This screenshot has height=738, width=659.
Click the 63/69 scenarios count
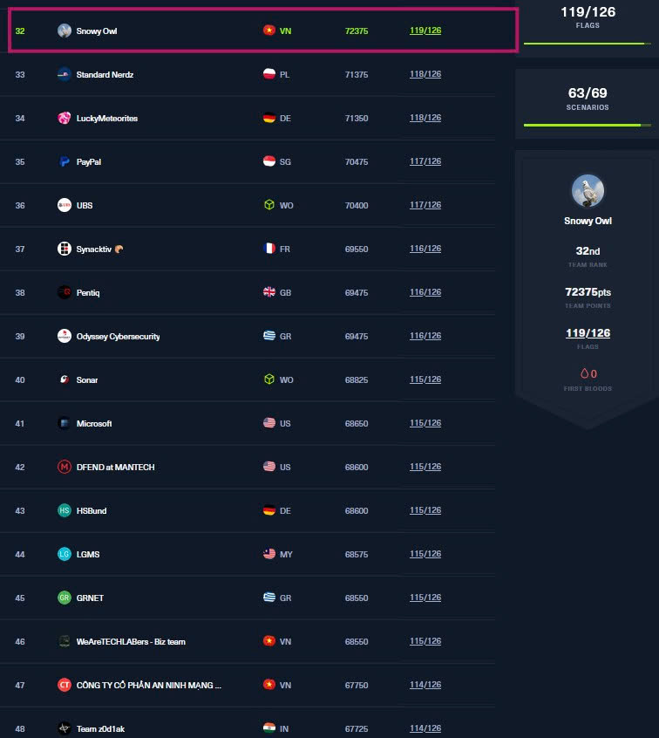(588, 93)
